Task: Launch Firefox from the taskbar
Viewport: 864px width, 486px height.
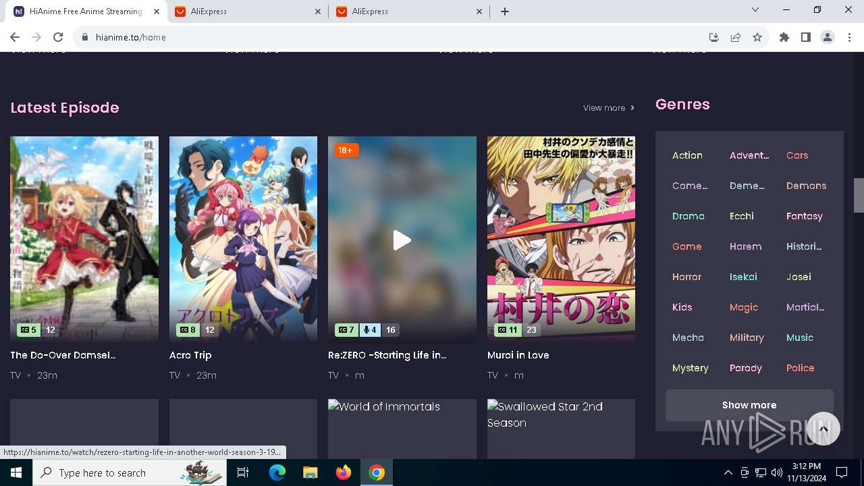Action: [x=344, y=473]
